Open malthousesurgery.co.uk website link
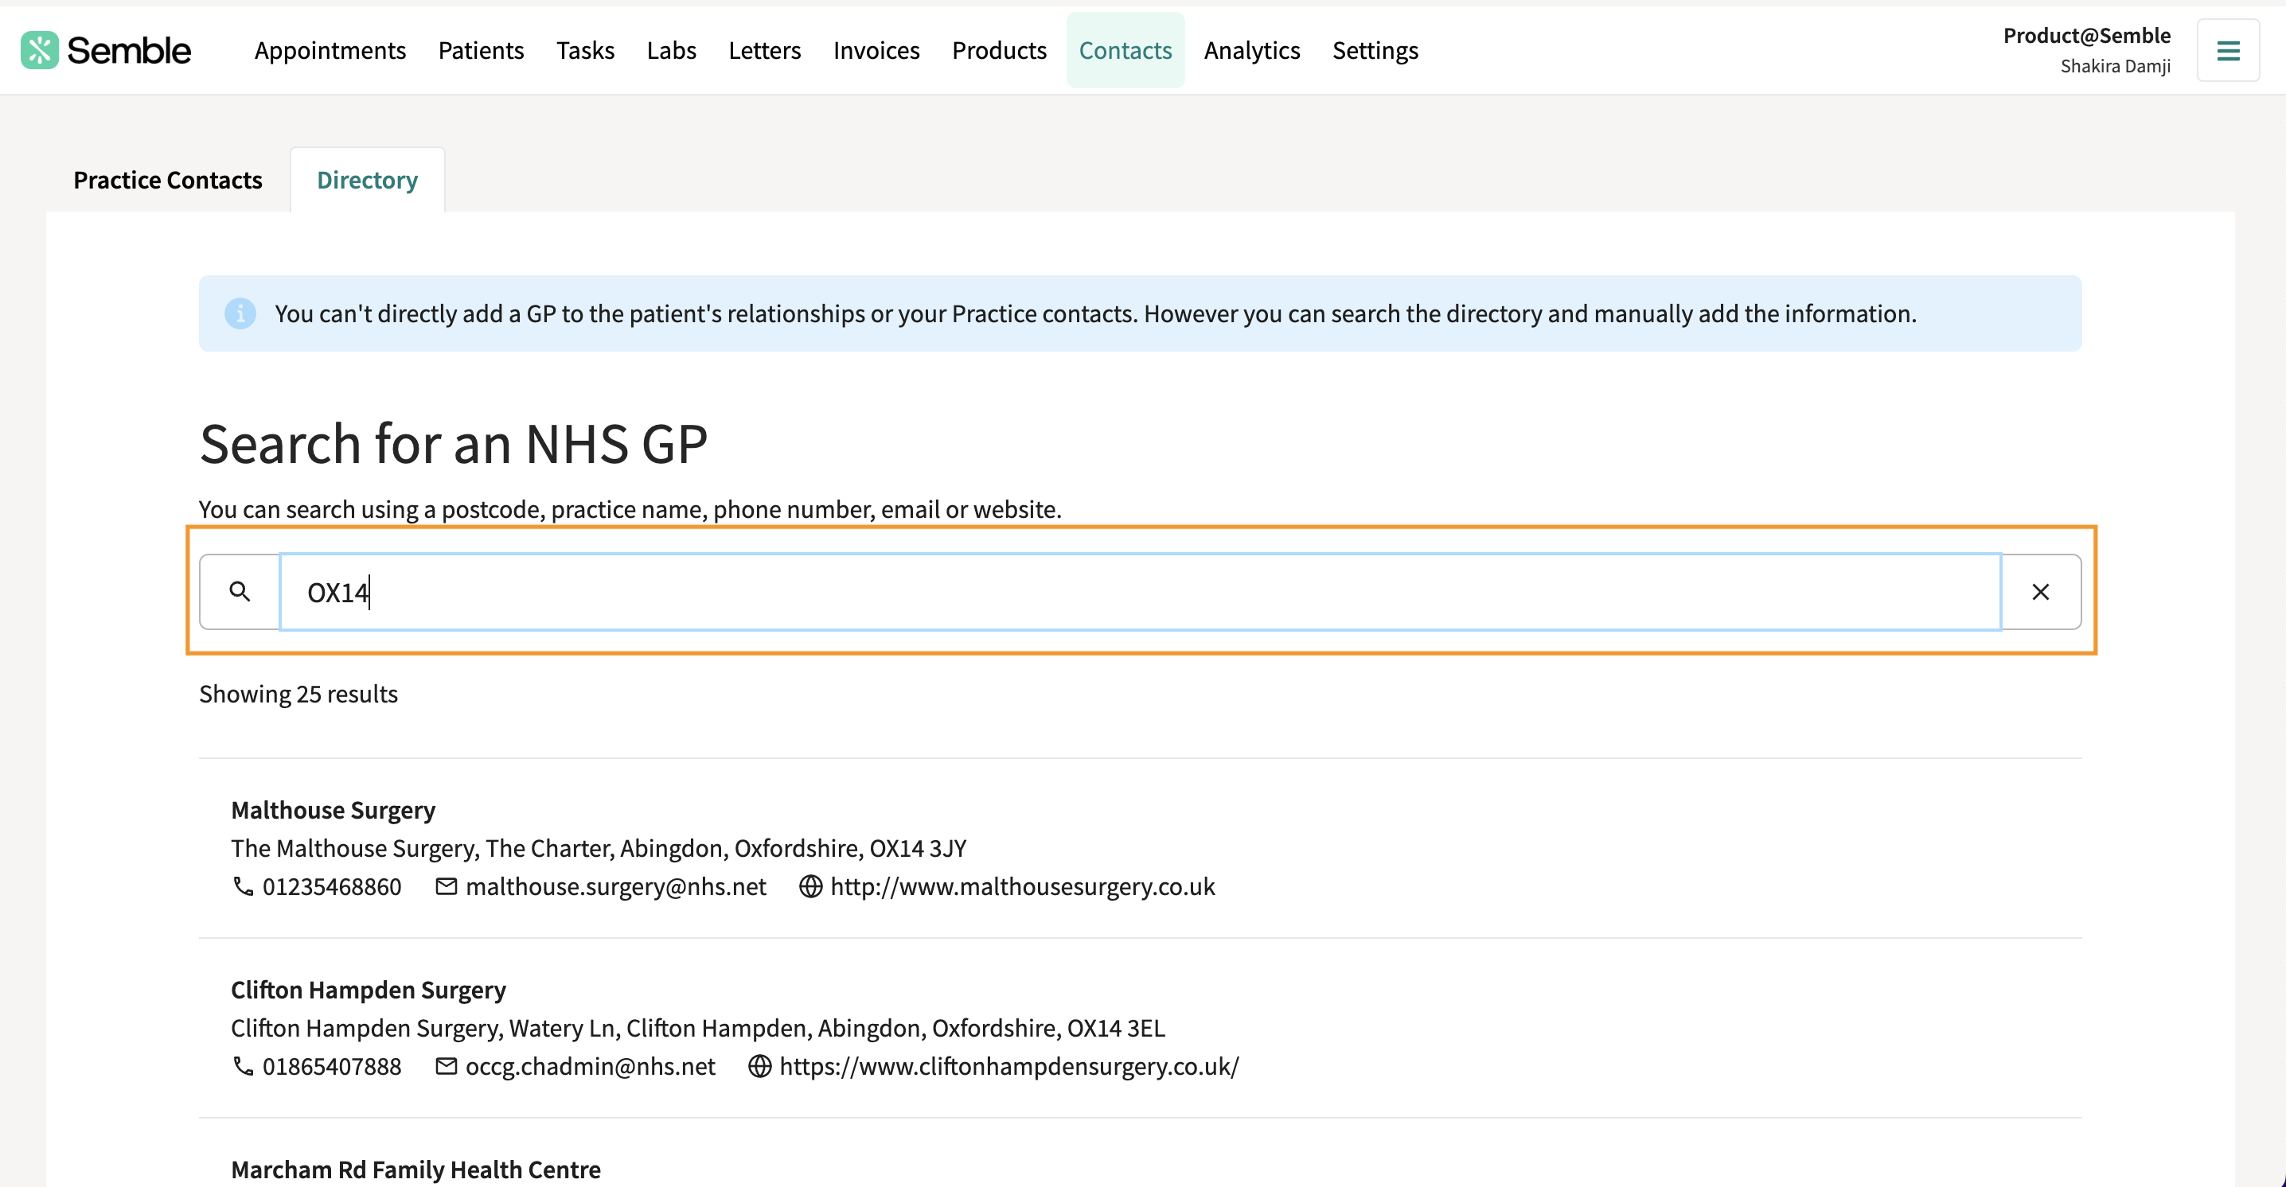Screen dimensions: 2286x1187 [1022, 886]
